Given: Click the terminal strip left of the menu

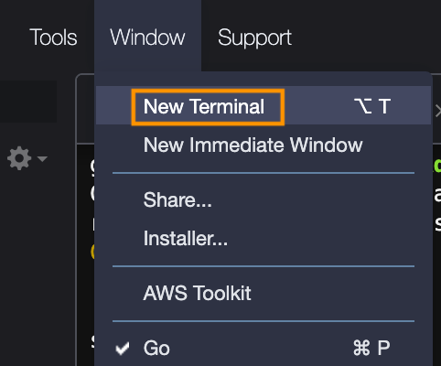Looking at the screenshot, I should coord(86,244).
